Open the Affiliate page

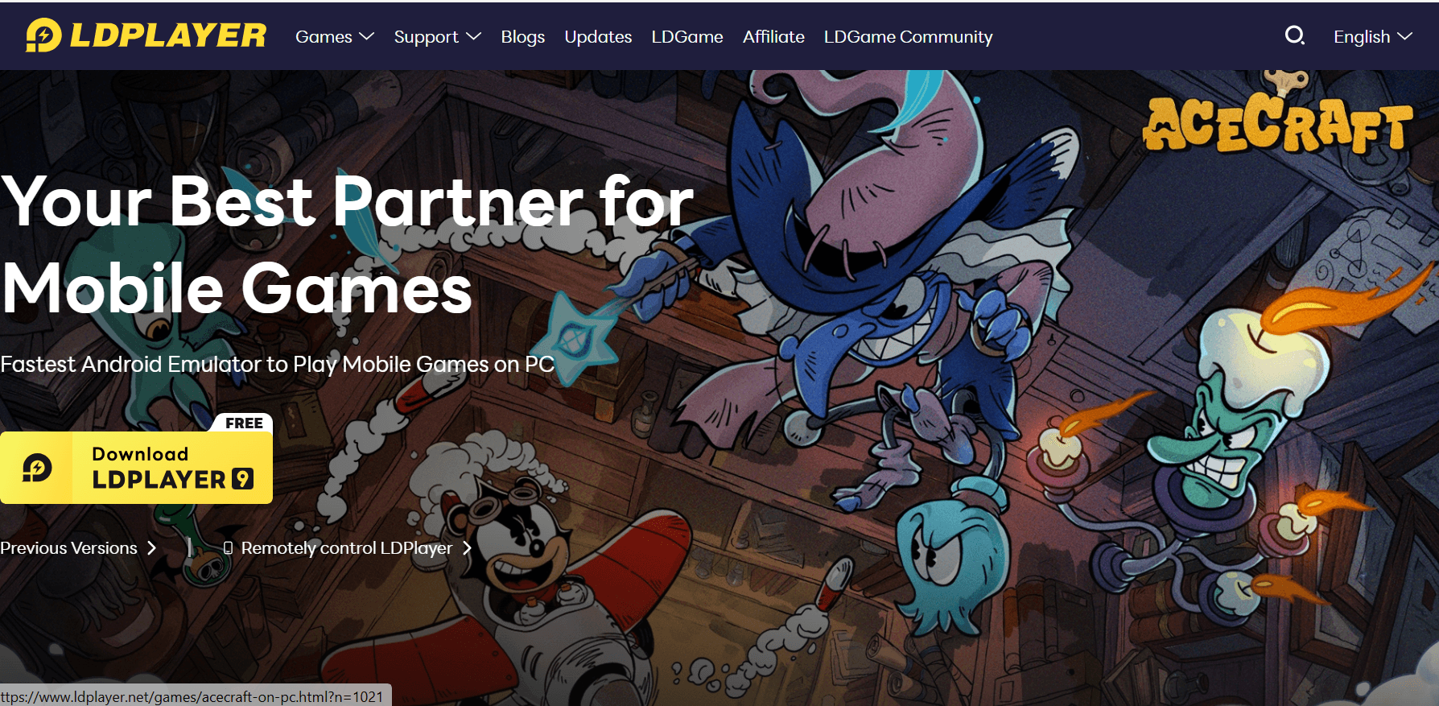773,37
